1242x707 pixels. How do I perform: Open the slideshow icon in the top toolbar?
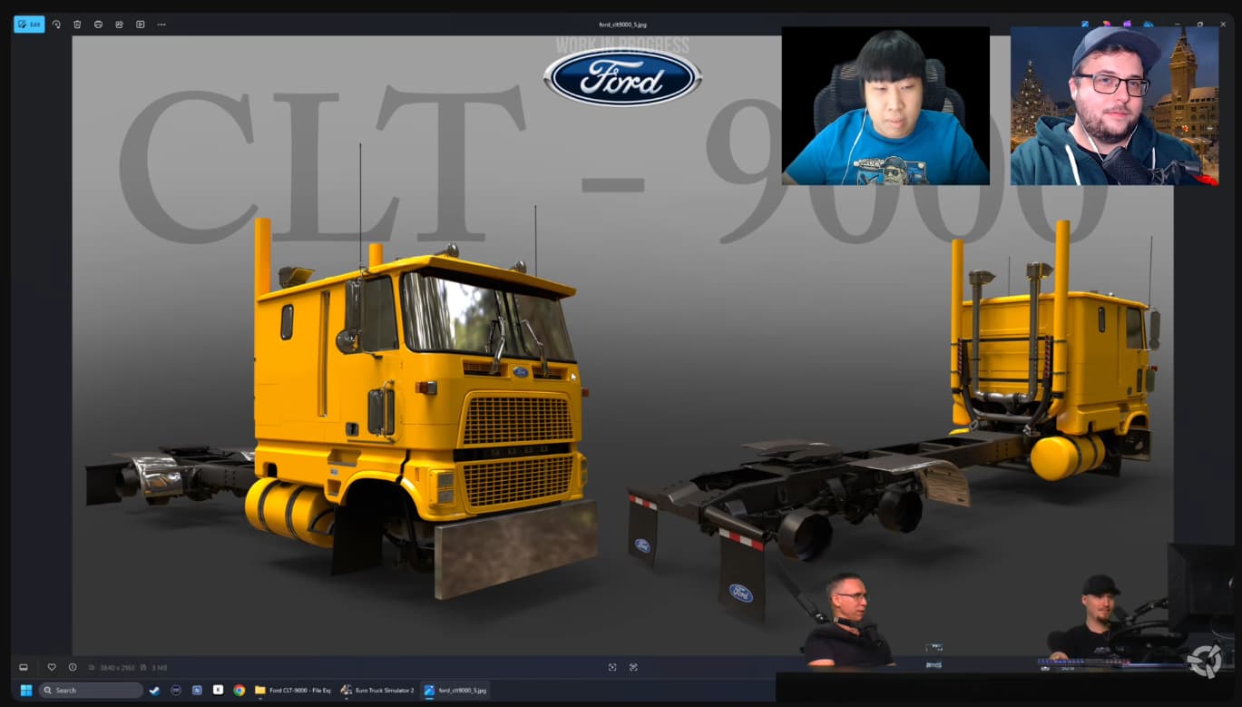point(140,25)
